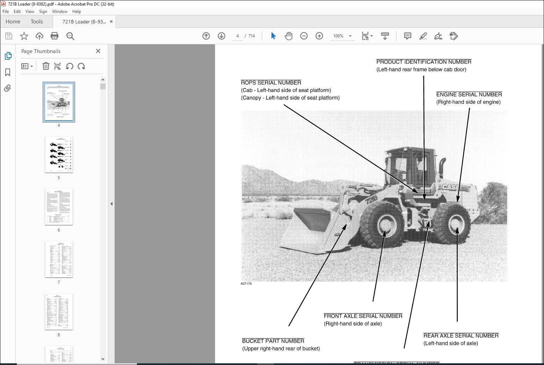Bookmark this file with the star icon
Viewport: 544px width, 365px height.
24,36
